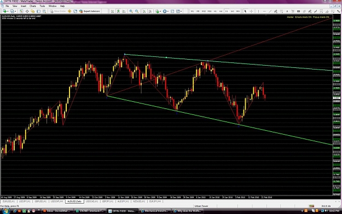
Task: Open the 'Mechanical trend' browser taskbar button
Action: [155, 211]
